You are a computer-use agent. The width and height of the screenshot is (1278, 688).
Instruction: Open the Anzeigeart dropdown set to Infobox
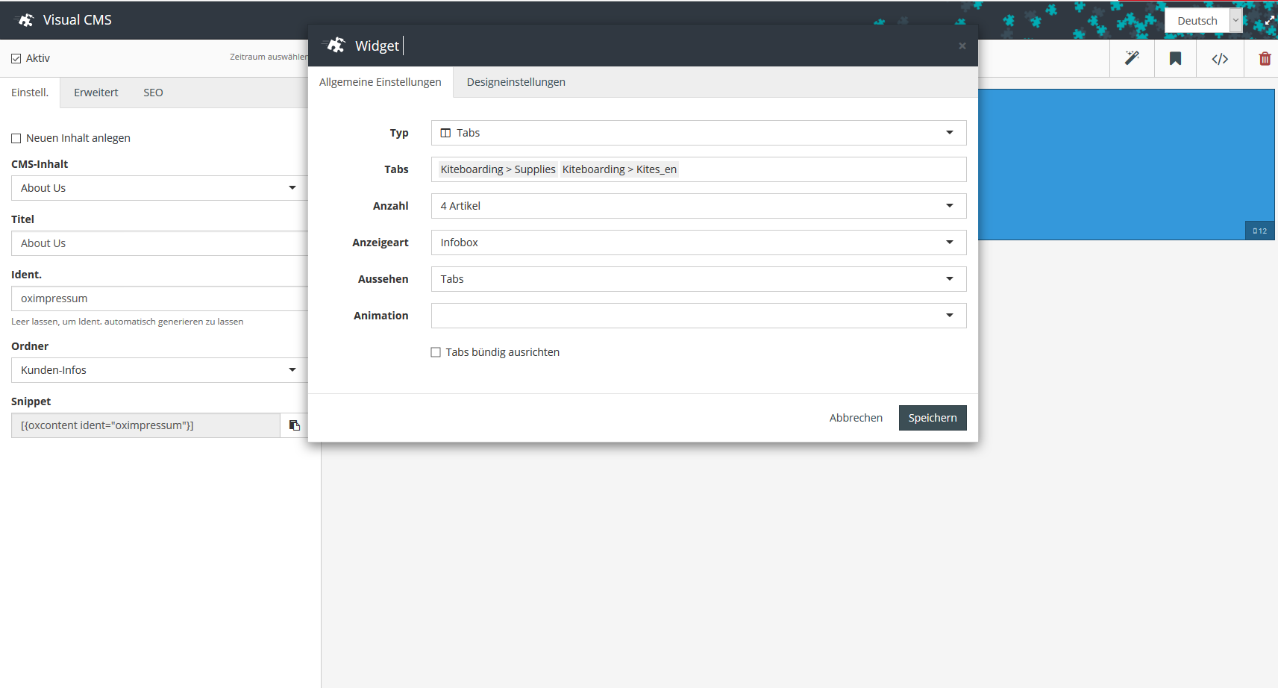[698, 243]
